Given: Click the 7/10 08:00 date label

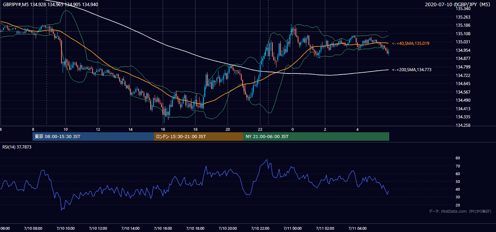Looking at the screenshot, I should click(33, 228).
